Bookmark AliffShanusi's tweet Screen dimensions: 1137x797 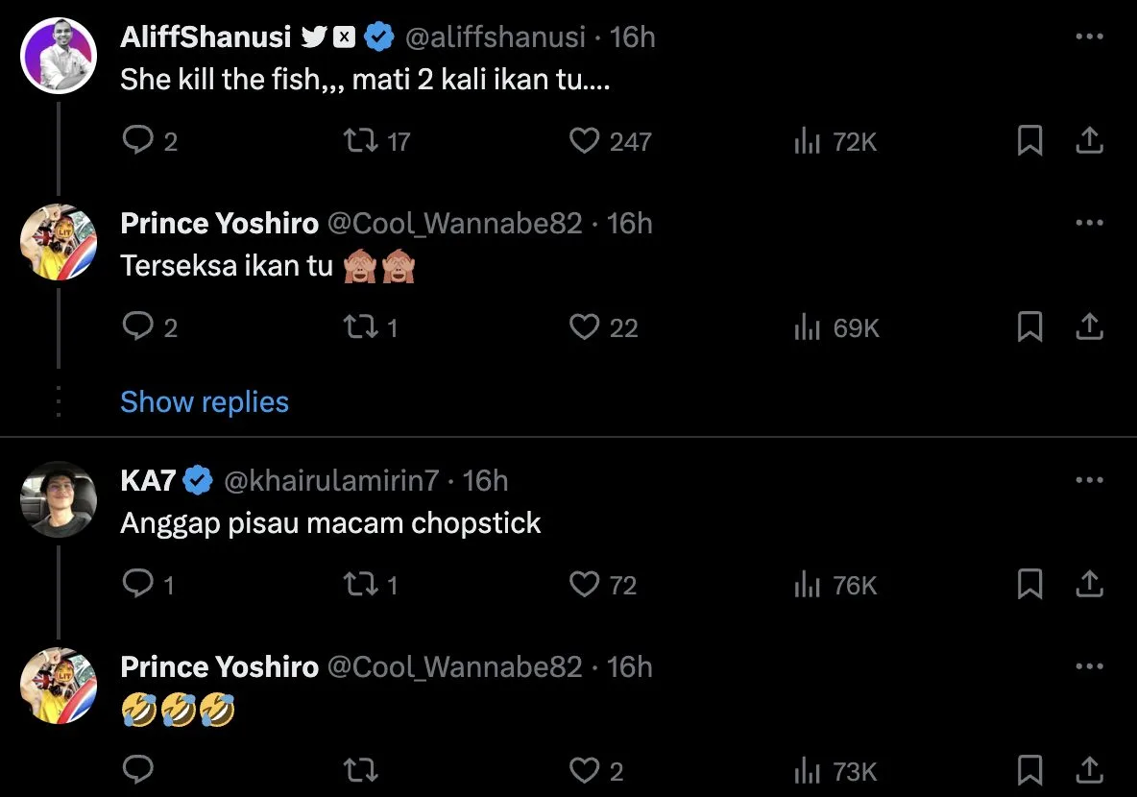1029,142
